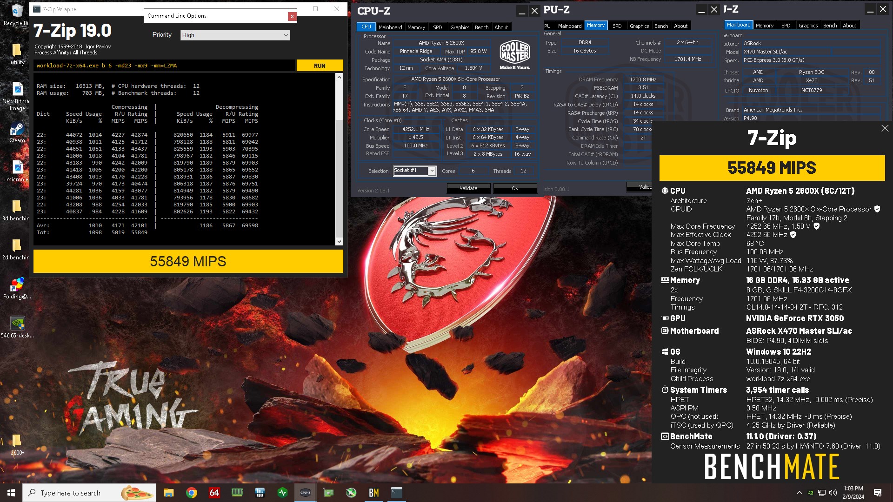Open the red 64 taskbar app

click(x=214, y=493)
